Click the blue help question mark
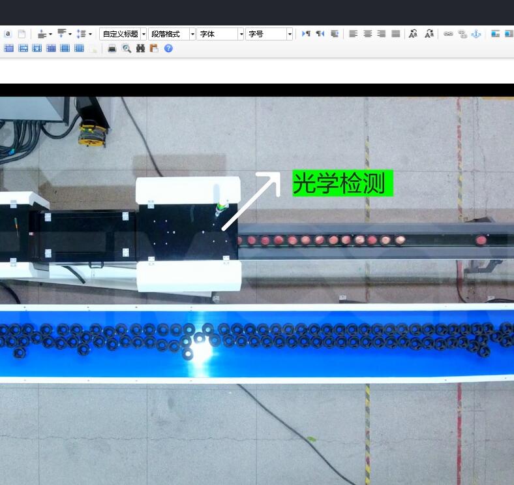 168,48
